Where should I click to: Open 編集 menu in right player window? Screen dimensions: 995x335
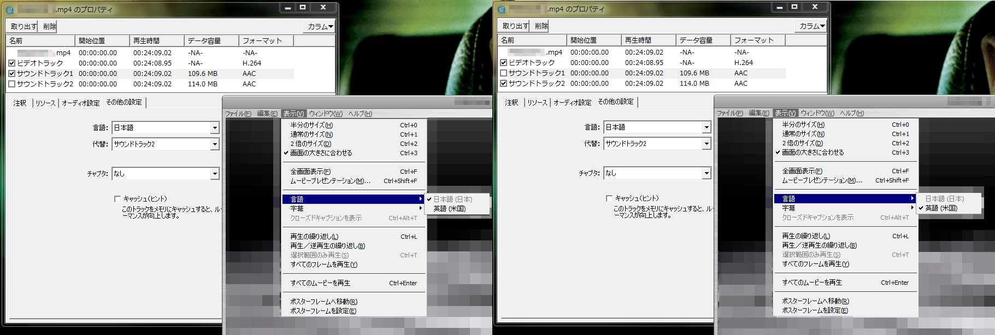(x=759, y=113)
